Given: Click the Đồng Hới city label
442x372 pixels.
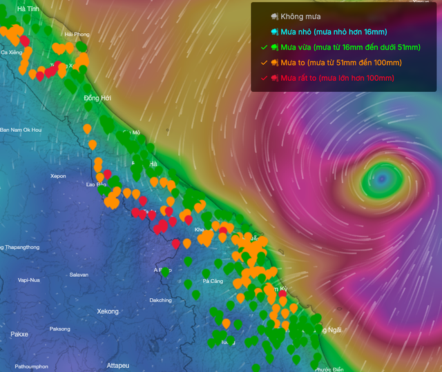Looking at the screenshot, I should click(97, 99).
